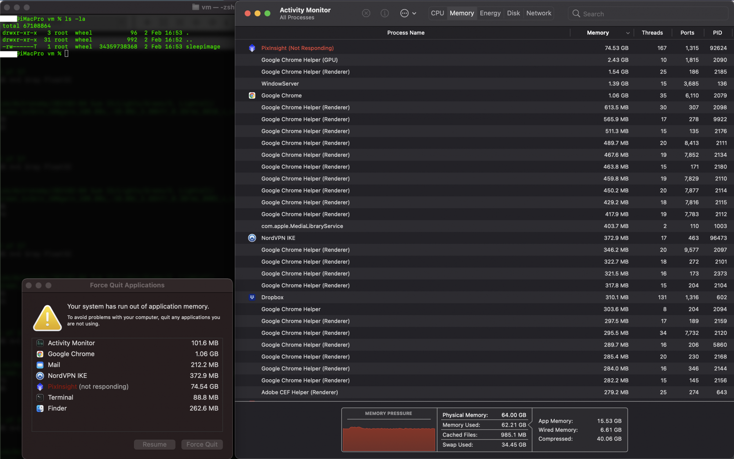Screen dimensions: 734x459
Task: Click the Physical Memory 64.00 GB entry
Action: point(484,415)
